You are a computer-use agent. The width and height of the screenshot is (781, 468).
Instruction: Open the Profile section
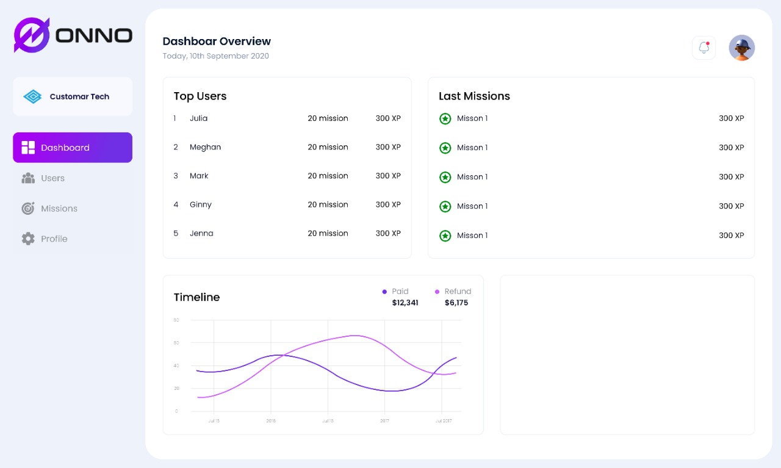click(73, 239)
